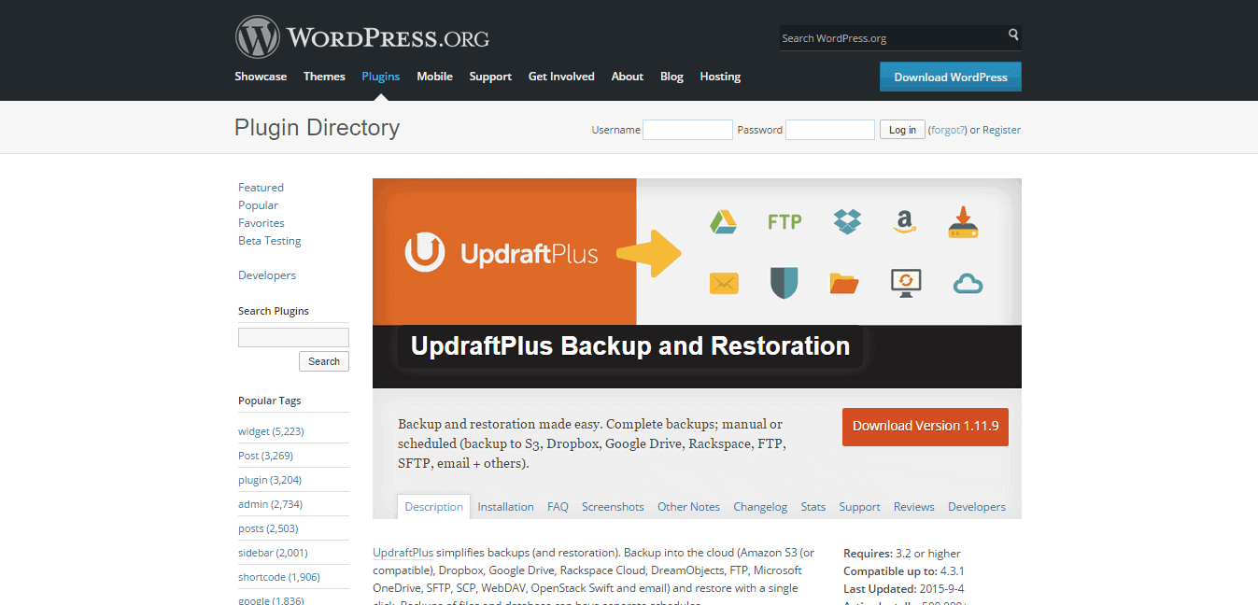Select the Google Drive icon in the banner

coord(724,222)
